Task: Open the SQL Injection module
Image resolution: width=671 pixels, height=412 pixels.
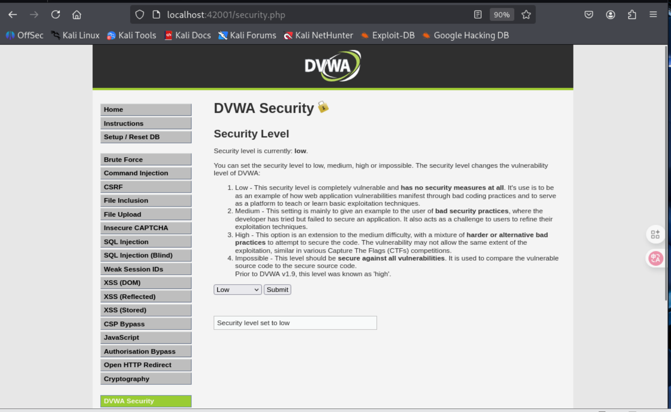Action: pyautogui.click(x=146, y=242)
